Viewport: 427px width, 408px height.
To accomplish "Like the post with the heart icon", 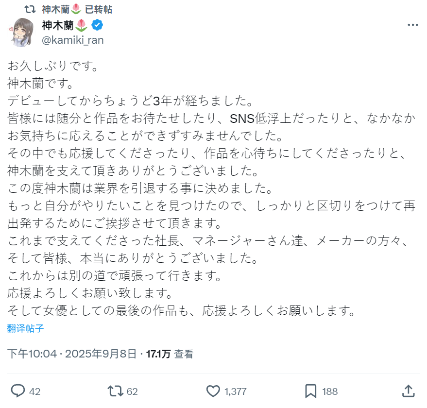I will pos(213,391).
